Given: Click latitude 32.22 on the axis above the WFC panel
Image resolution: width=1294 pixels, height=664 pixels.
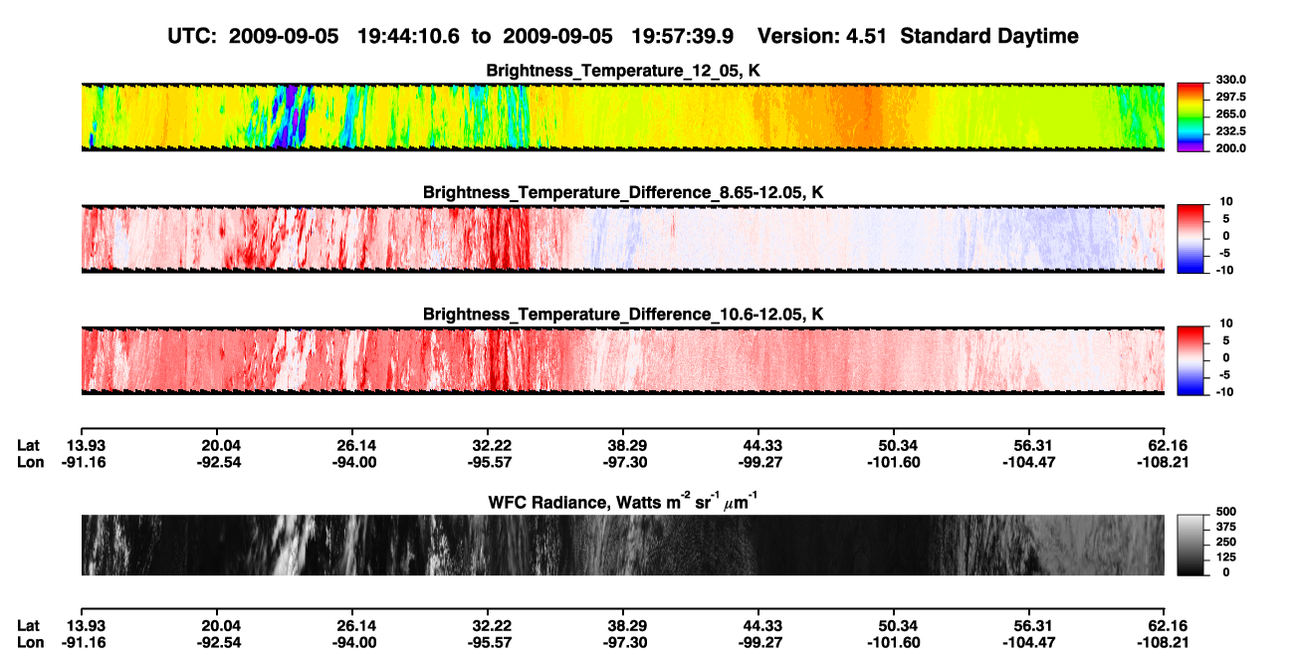Looking at the screenshot, I should point(488,446).
